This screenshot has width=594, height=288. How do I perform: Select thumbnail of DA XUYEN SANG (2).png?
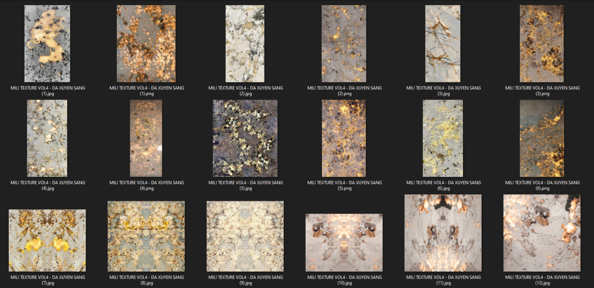[x=344, y=44]
